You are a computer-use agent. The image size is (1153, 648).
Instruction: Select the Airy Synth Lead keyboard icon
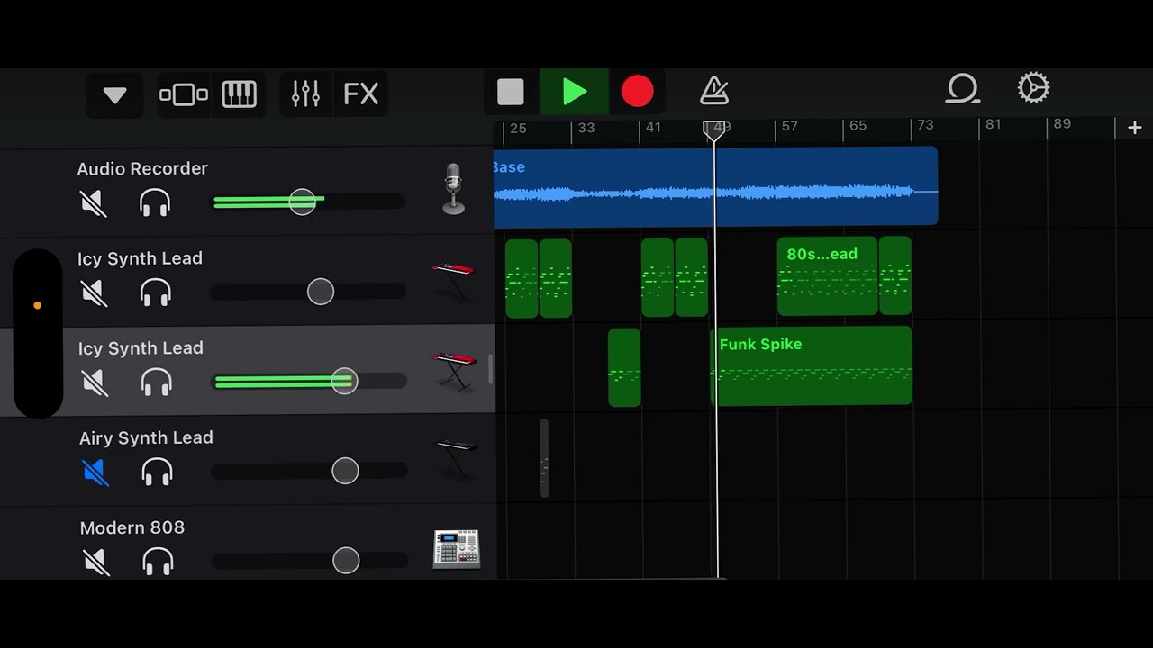pyautogui.click(x=457, y=458)
